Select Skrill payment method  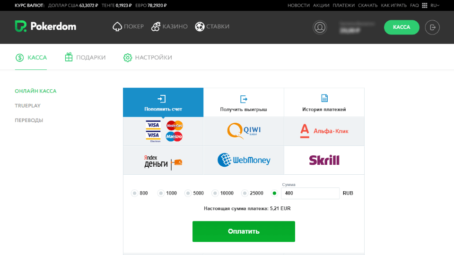324,160
